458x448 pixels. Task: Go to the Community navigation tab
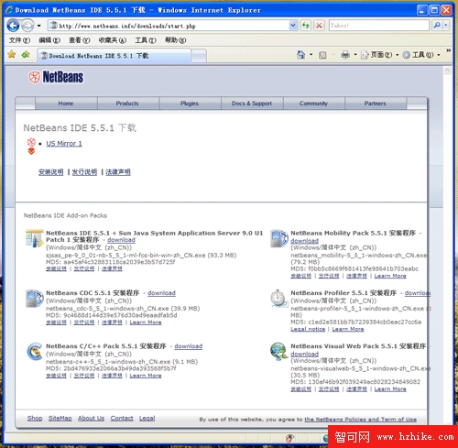pos(313,104)
